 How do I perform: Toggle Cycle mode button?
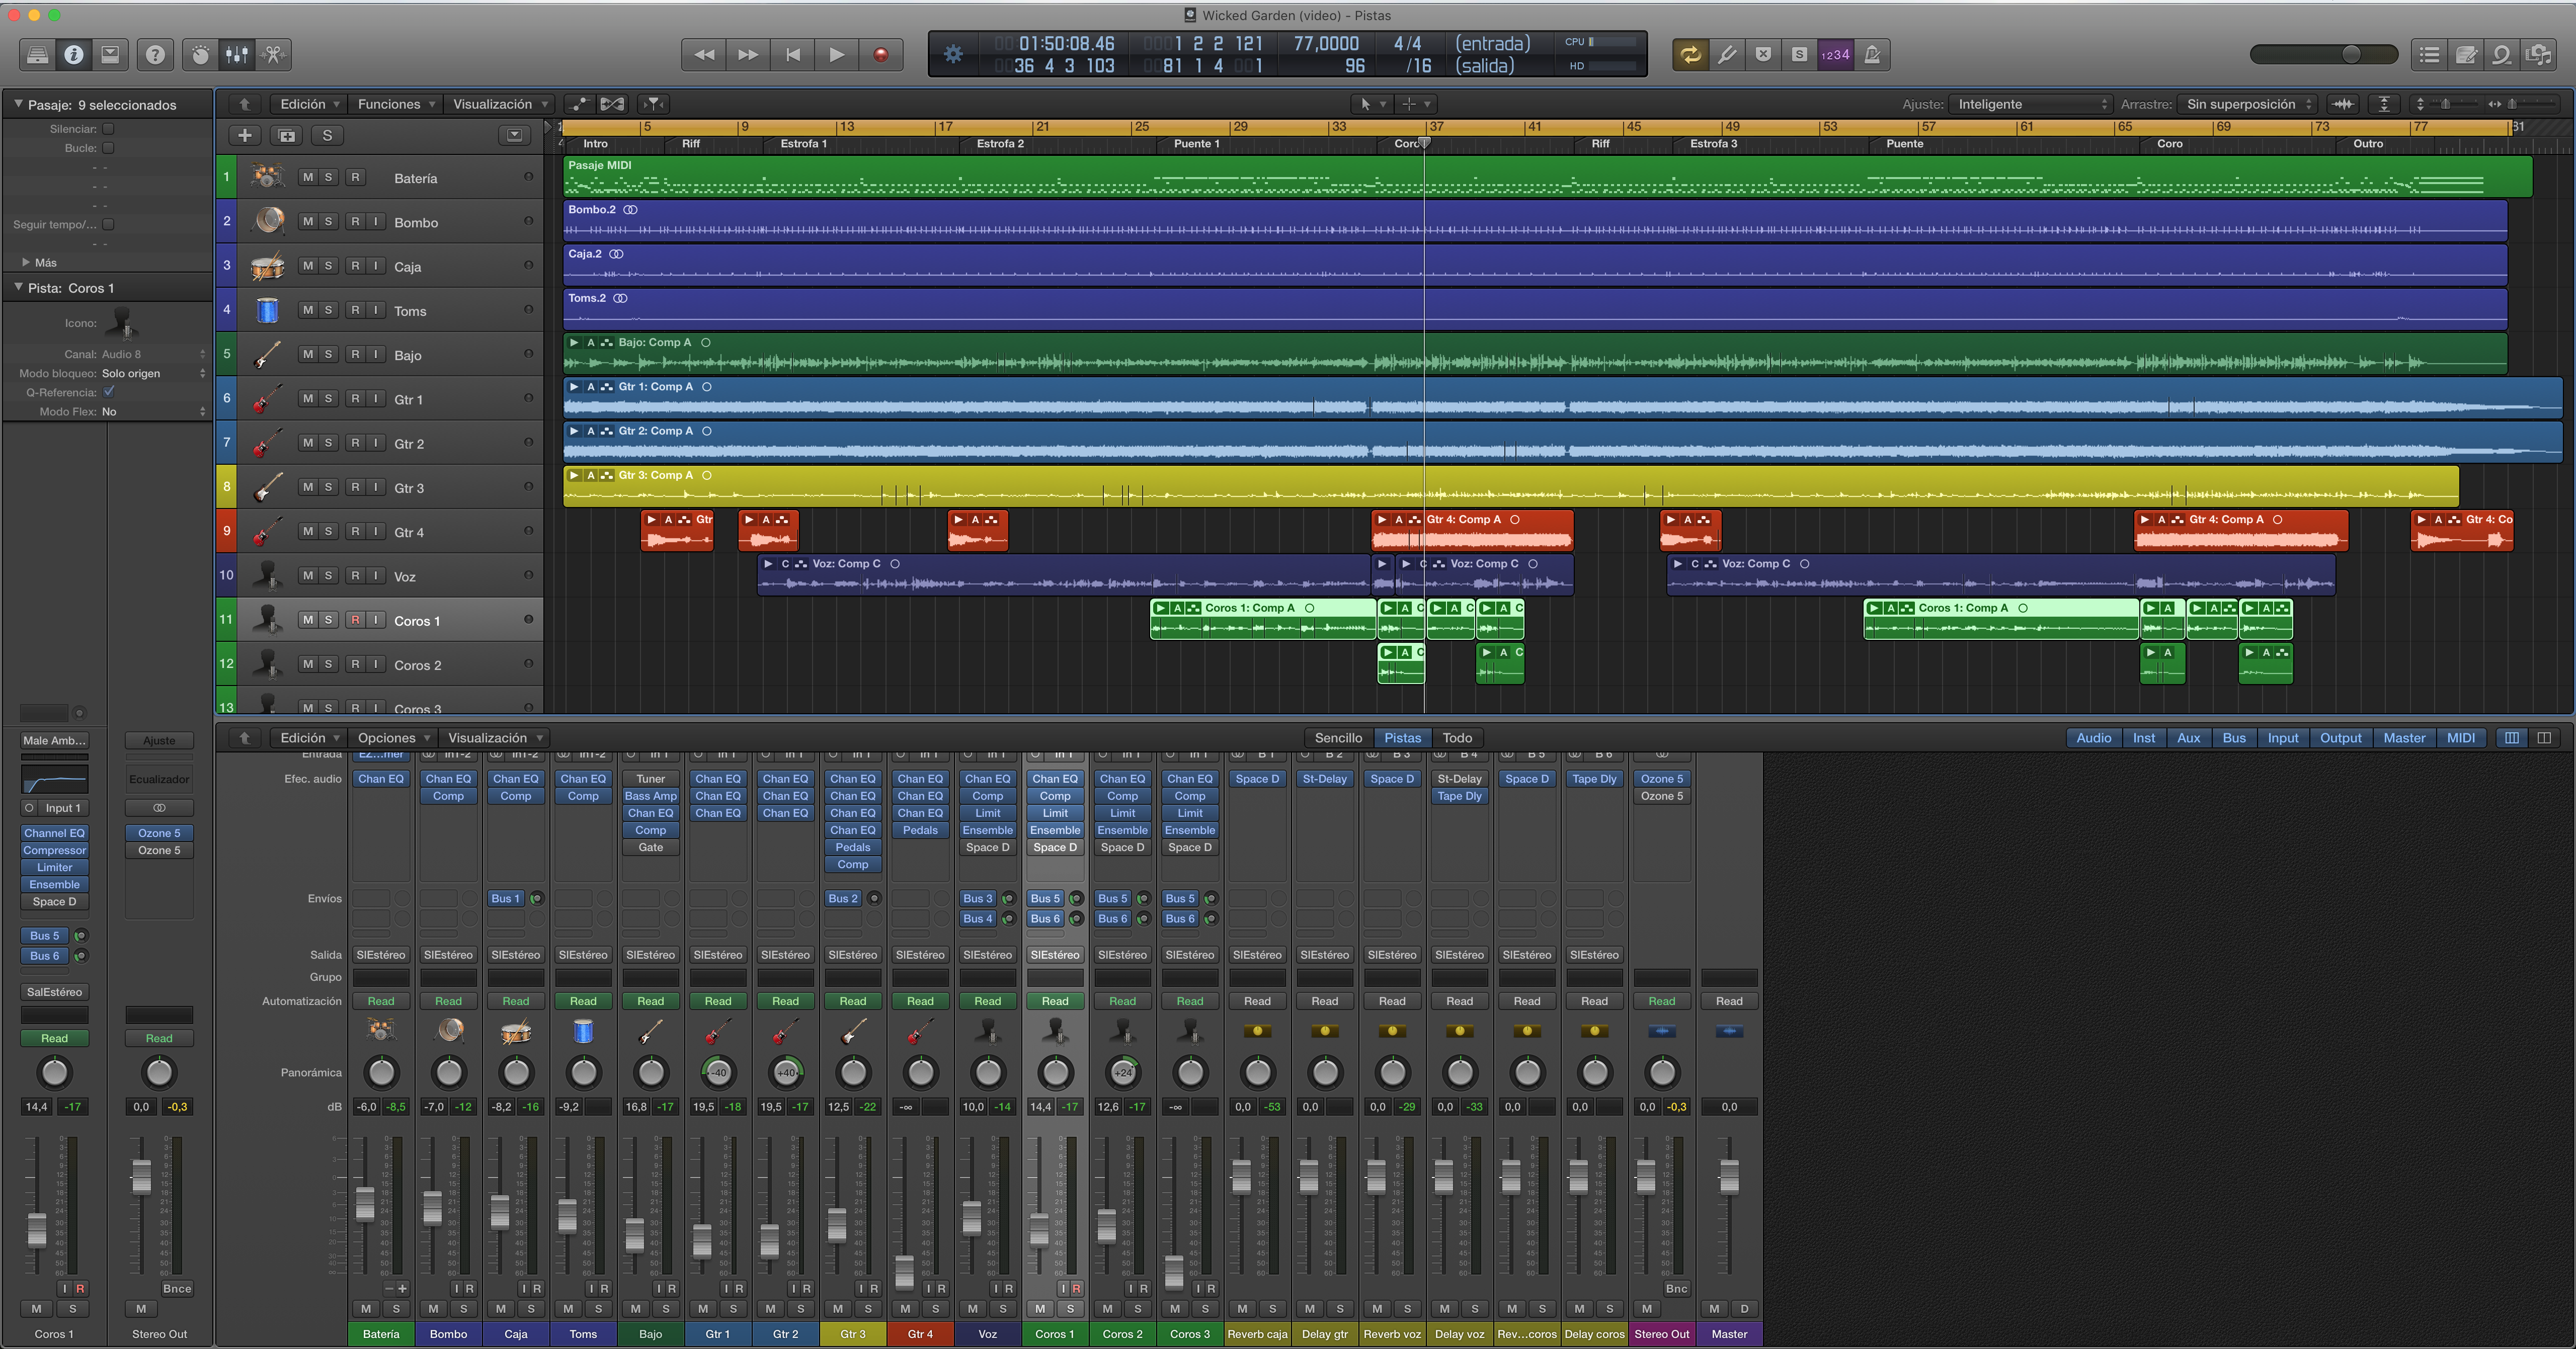[1690, 55]
